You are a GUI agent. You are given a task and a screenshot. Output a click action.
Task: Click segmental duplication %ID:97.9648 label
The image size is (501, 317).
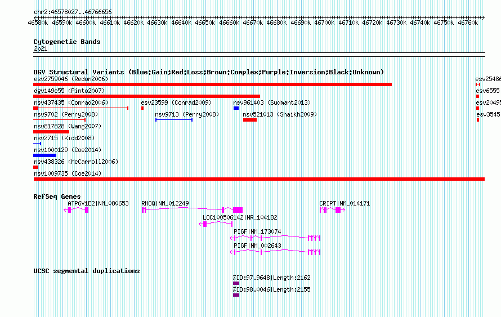click(x=271, y=278)
